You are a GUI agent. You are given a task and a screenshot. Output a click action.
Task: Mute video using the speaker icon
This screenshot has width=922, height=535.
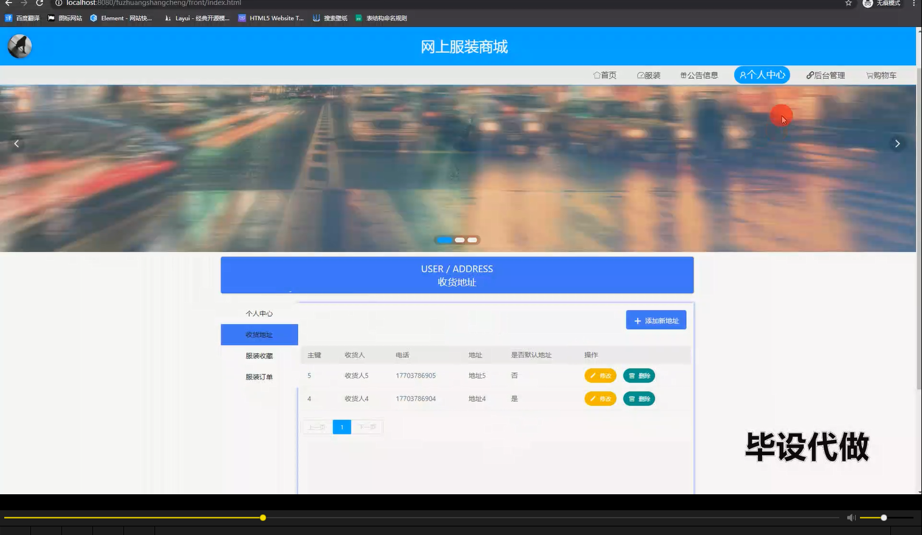pyautogui.click(x=851, y=517)
